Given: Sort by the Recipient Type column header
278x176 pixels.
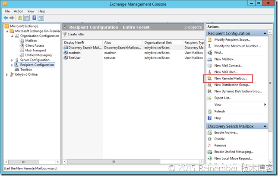Looking at the screenshot, I should tap(193, 42).
